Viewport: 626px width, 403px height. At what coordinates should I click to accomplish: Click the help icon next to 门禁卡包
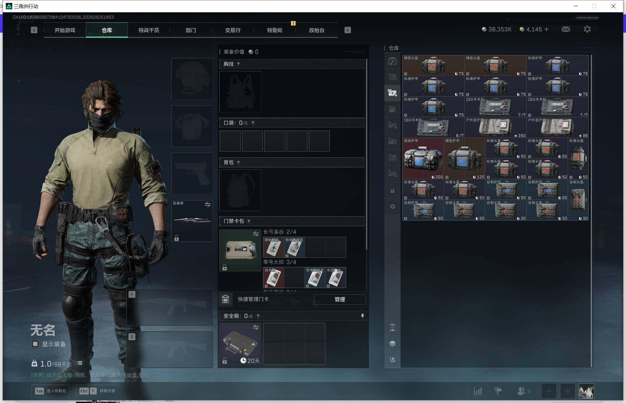(248, 221)
